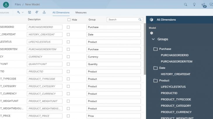Edit group field of PURCHASEORDERID row

point(114,27)
